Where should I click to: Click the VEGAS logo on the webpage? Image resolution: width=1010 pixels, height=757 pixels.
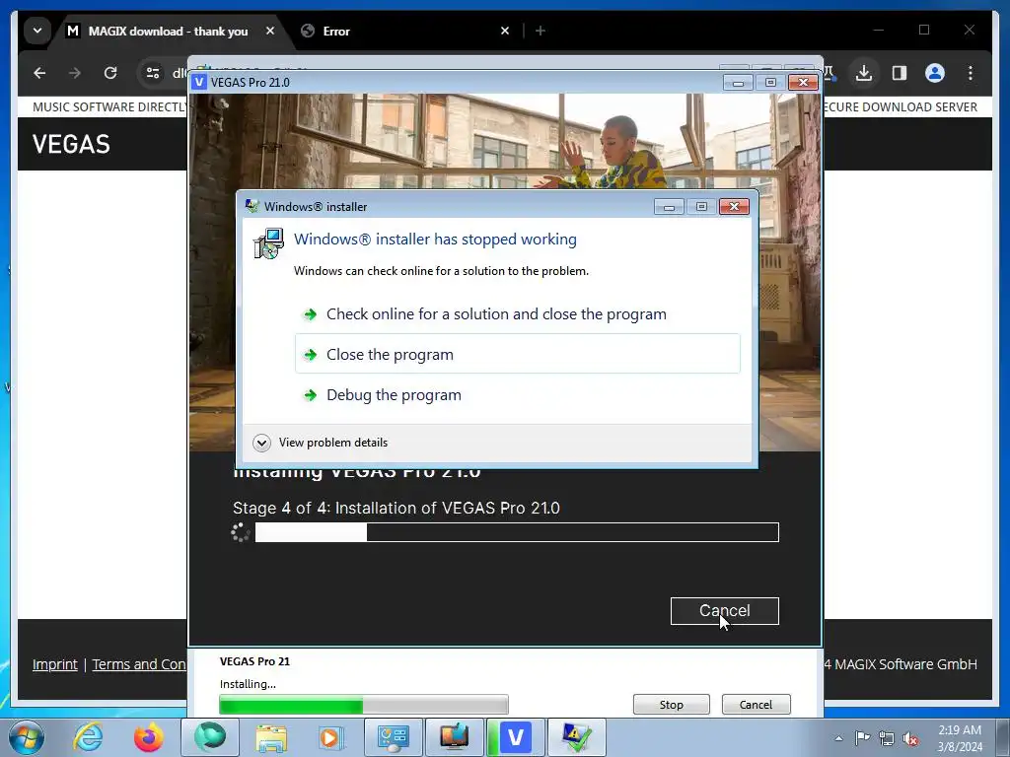(71, 144)
